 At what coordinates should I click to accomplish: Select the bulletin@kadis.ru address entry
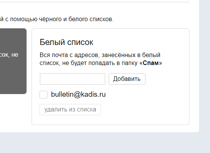tap(78, 94)
